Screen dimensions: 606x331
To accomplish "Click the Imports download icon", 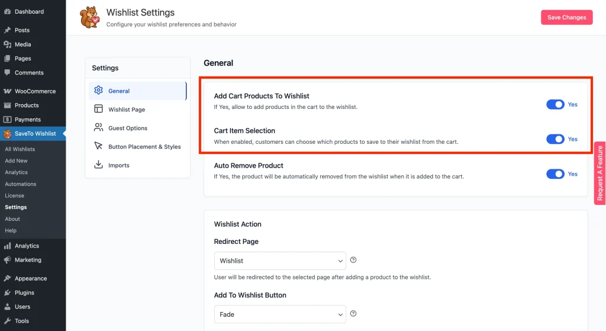I will tap(99, 165).
